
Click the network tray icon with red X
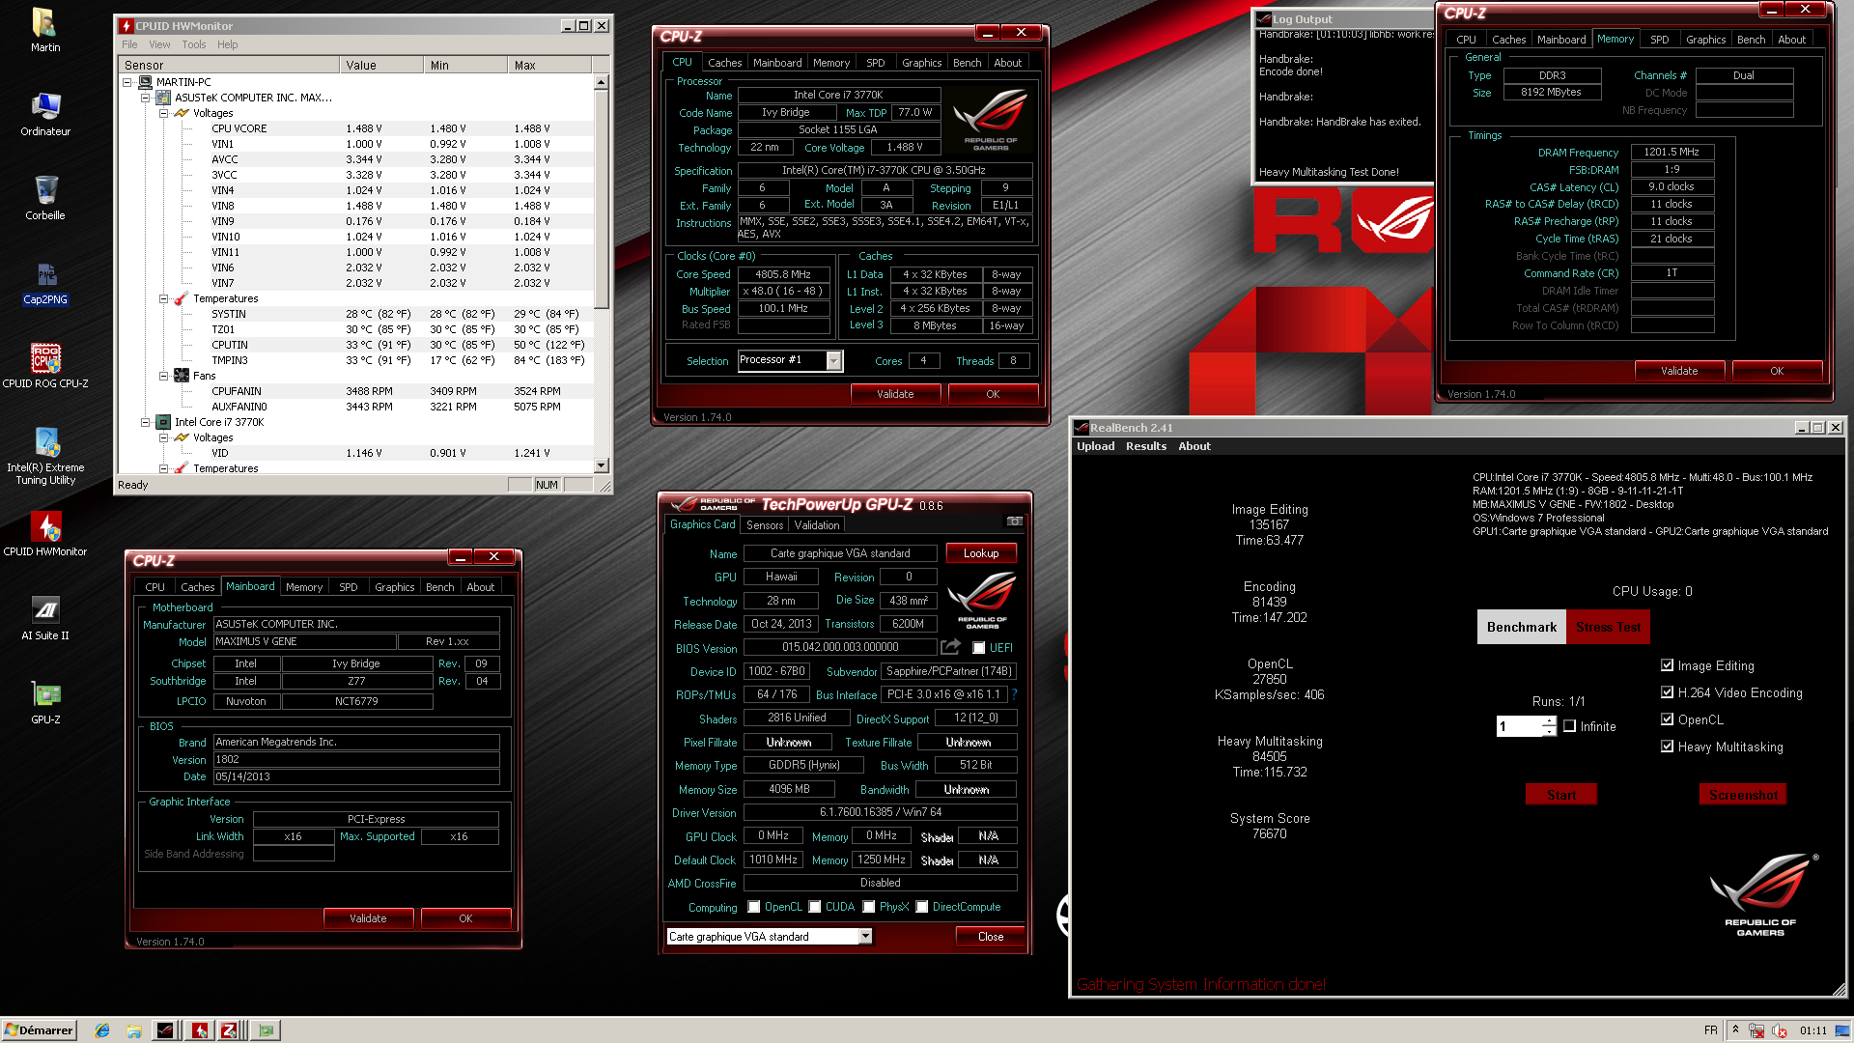pos(1756,1030)
